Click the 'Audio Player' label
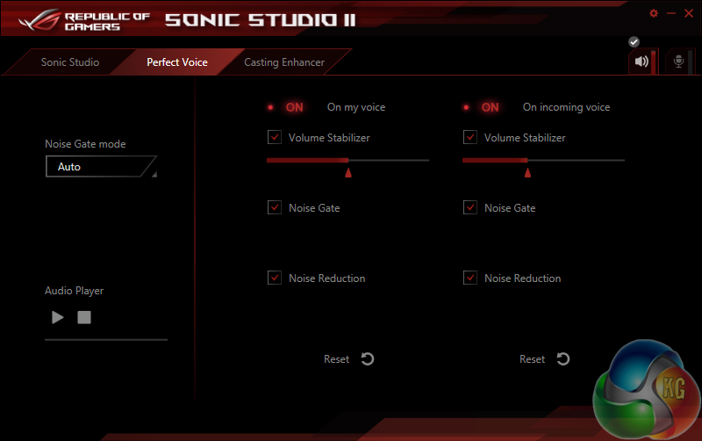Viewport: 702px width, 441px height. [74, 291]
